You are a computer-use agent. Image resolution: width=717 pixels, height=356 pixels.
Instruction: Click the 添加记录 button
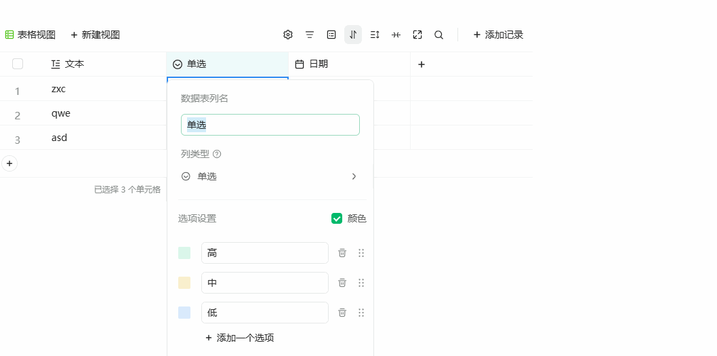tap(498, 35)
